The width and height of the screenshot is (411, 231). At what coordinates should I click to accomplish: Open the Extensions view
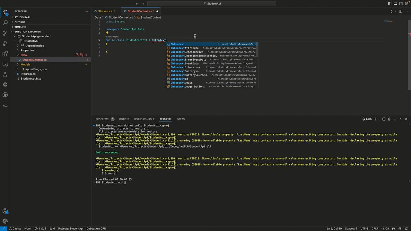pos(5,54)
